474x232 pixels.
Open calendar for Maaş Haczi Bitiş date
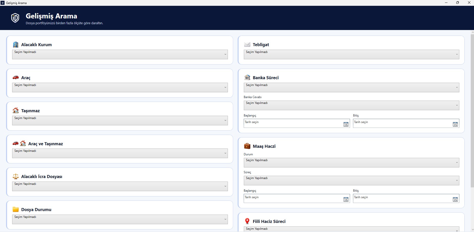click(455, 199)
